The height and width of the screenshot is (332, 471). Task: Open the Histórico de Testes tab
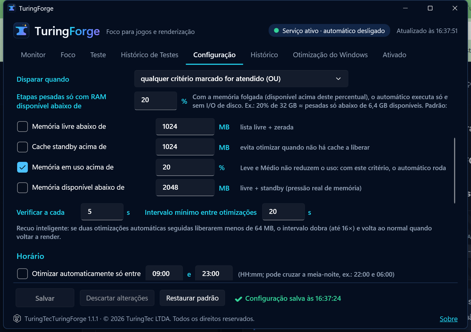(150, 55)
